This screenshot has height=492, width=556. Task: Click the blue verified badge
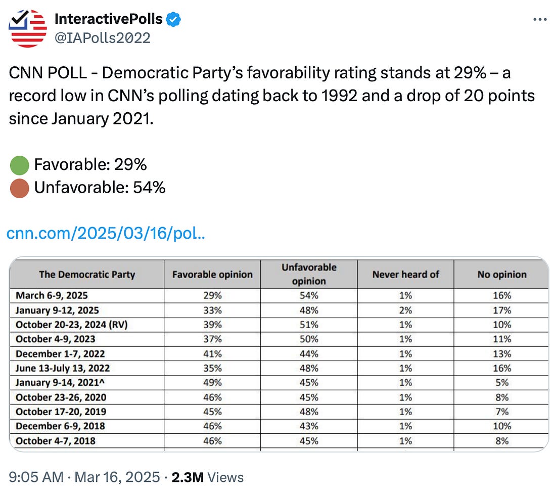[x=174, y=20]
